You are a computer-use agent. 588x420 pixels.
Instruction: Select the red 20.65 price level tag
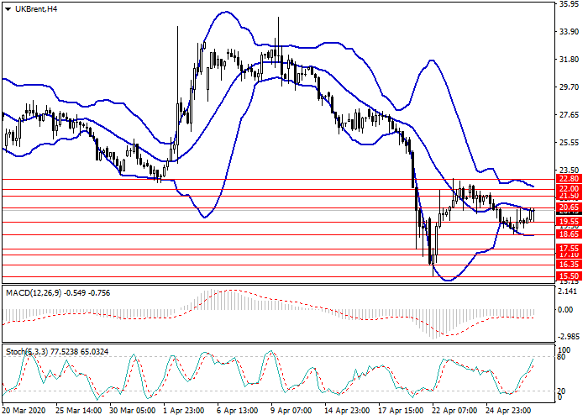coord(569,207)
